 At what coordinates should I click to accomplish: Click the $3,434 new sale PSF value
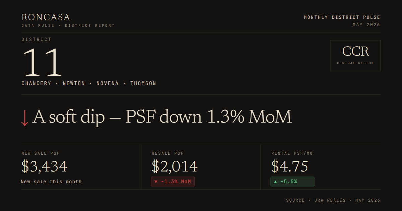click(x=44, y=166)
